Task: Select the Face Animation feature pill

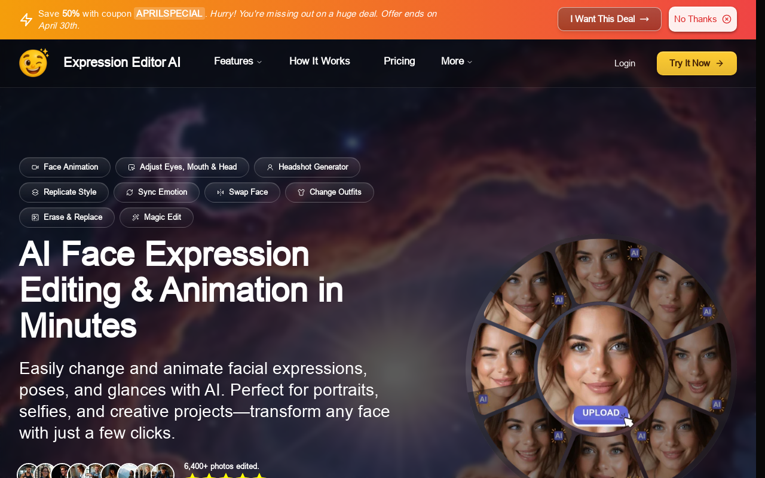Action: [x=65, y=167]
